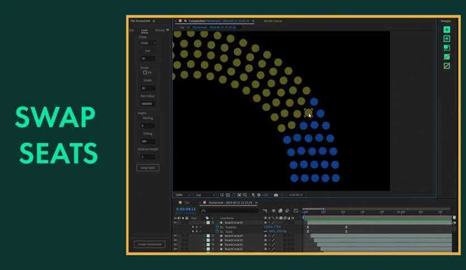The width and height of the screenshot is (466, 270).
Task: Switch to the Look tab
Action: click(144, 30)
